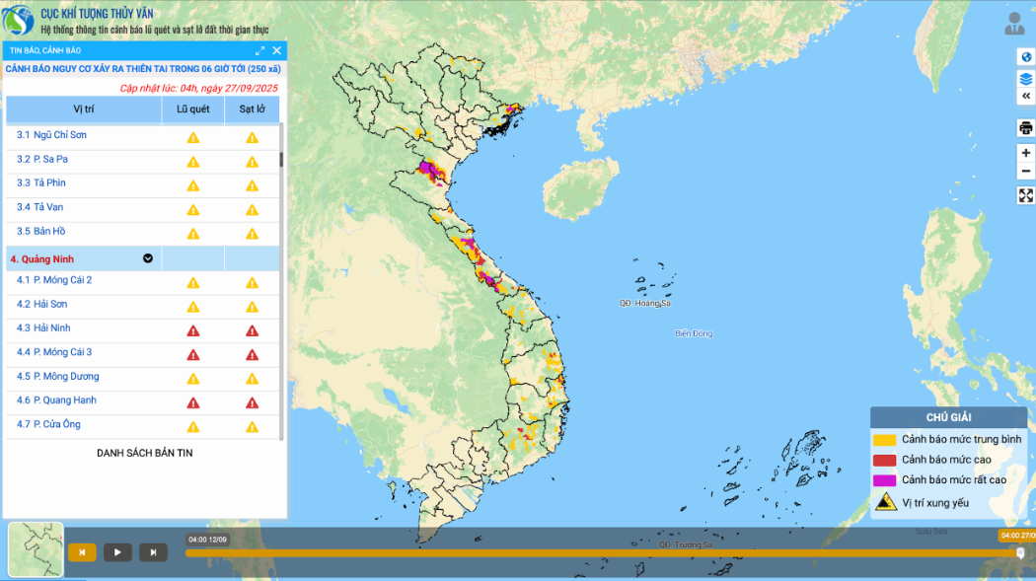Screen dimensions: 1036x581
Task: Expand the Tin báo, cảnh báo panel
Action: [260, 50]
